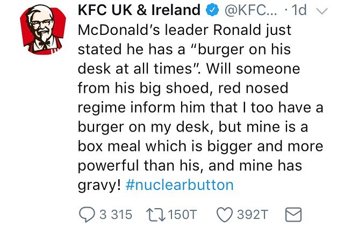
Task: Expand the tweet options chevron menu
Action: pyautogui.click(x=321, y=11)
